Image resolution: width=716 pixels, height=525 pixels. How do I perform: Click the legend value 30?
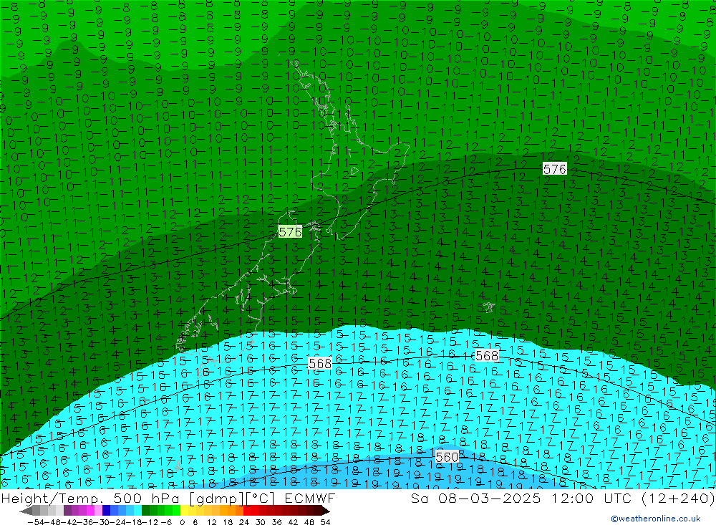(261, 522)
